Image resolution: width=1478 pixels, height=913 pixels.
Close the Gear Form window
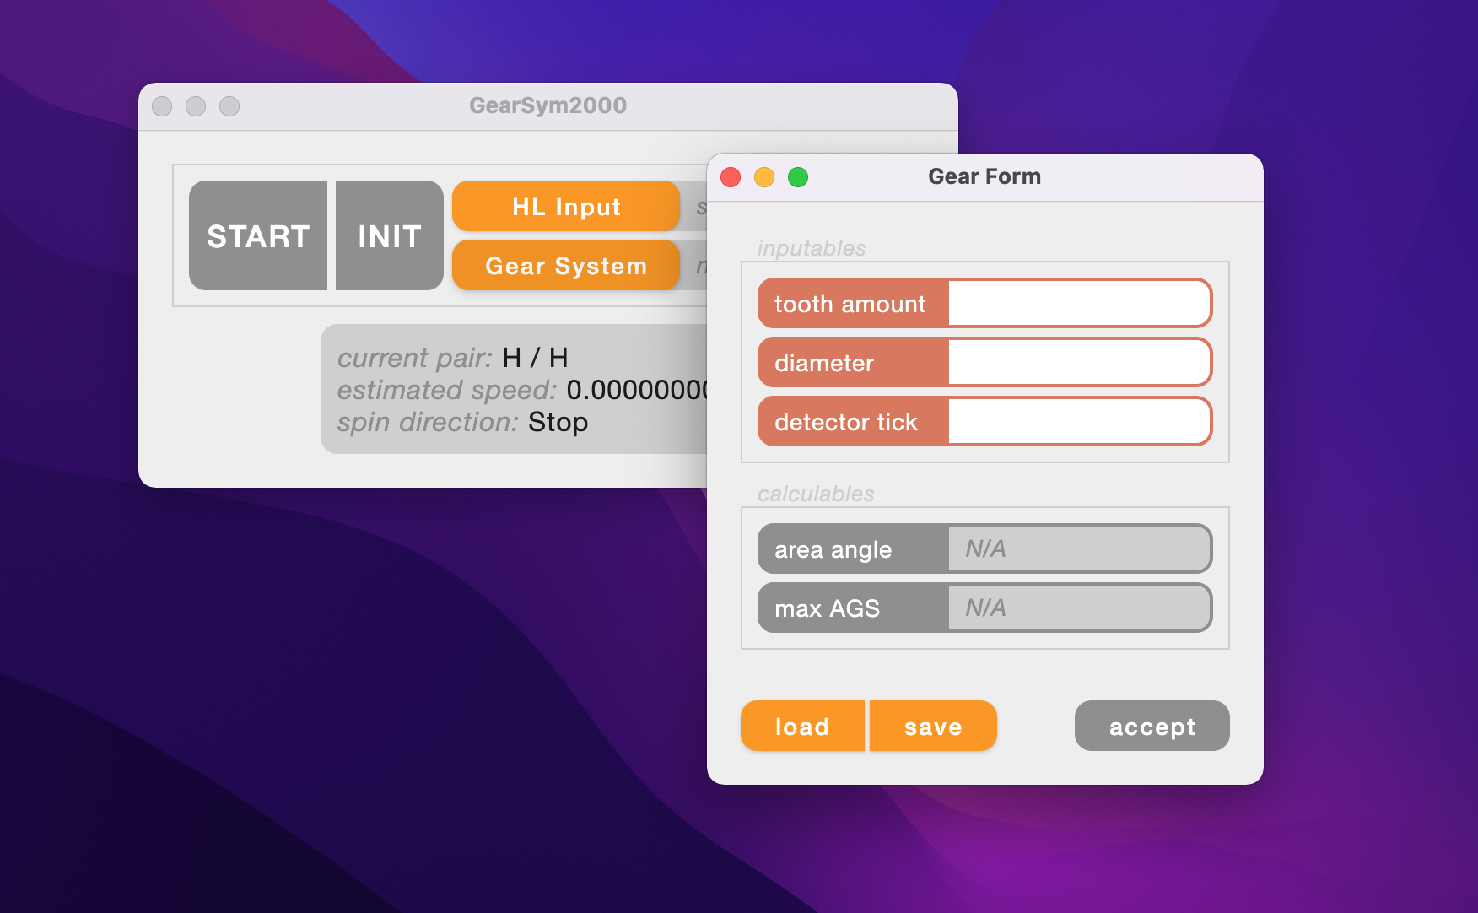[x=731, y=177]
